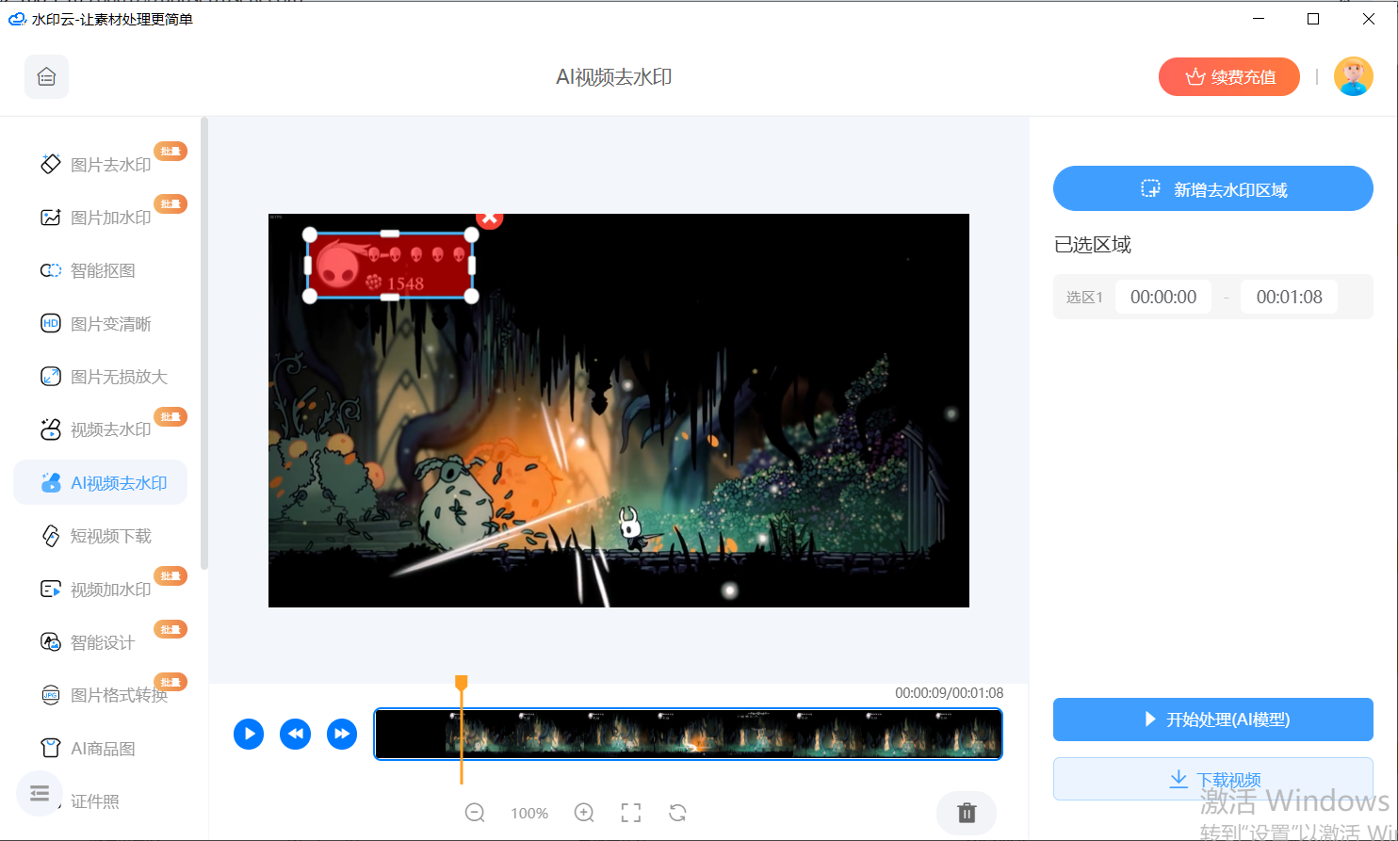Click the zoom out magnifier icon

476,813
